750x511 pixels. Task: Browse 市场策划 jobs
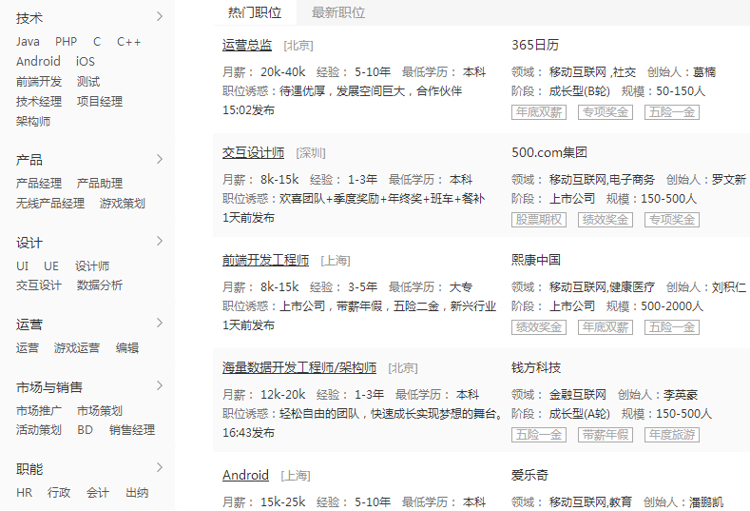point(100,410)
